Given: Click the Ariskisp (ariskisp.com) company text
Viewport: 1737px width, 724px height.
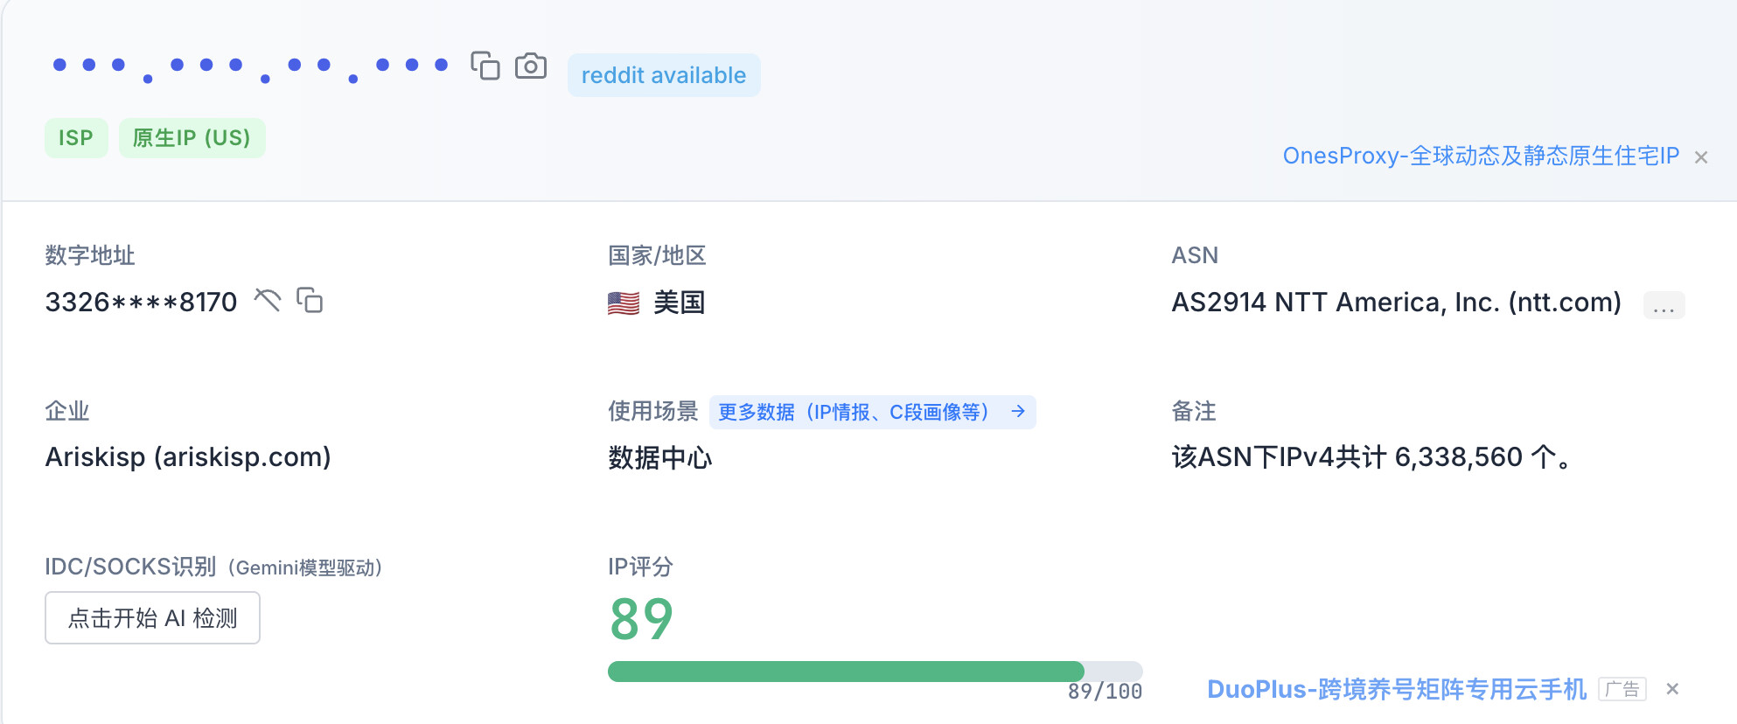Looking at the screenshot, I should pyautogui.click(x=188, y=457).
